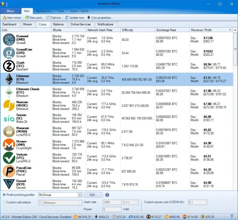This screenshot has height=220, width=238.
Task: Open the blue info icon beside Edit
Action: pyautogui.click(x=107, y=195)
